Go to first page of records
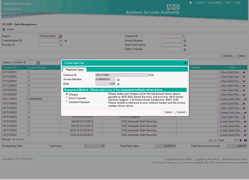This screenshot has height=180, width=249. coord(211,140)
